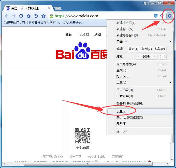Toggle fullscreen mode icon in zoom row
The width and height of the screenshot is (176, 168).
click(x=163, y=57)
